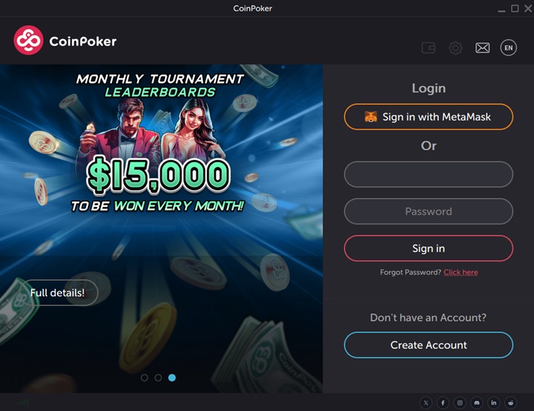The height and width of the screenshot is (411, 534).
Task: Open the LinkedIn social icon
Action: tap(494, 403)
